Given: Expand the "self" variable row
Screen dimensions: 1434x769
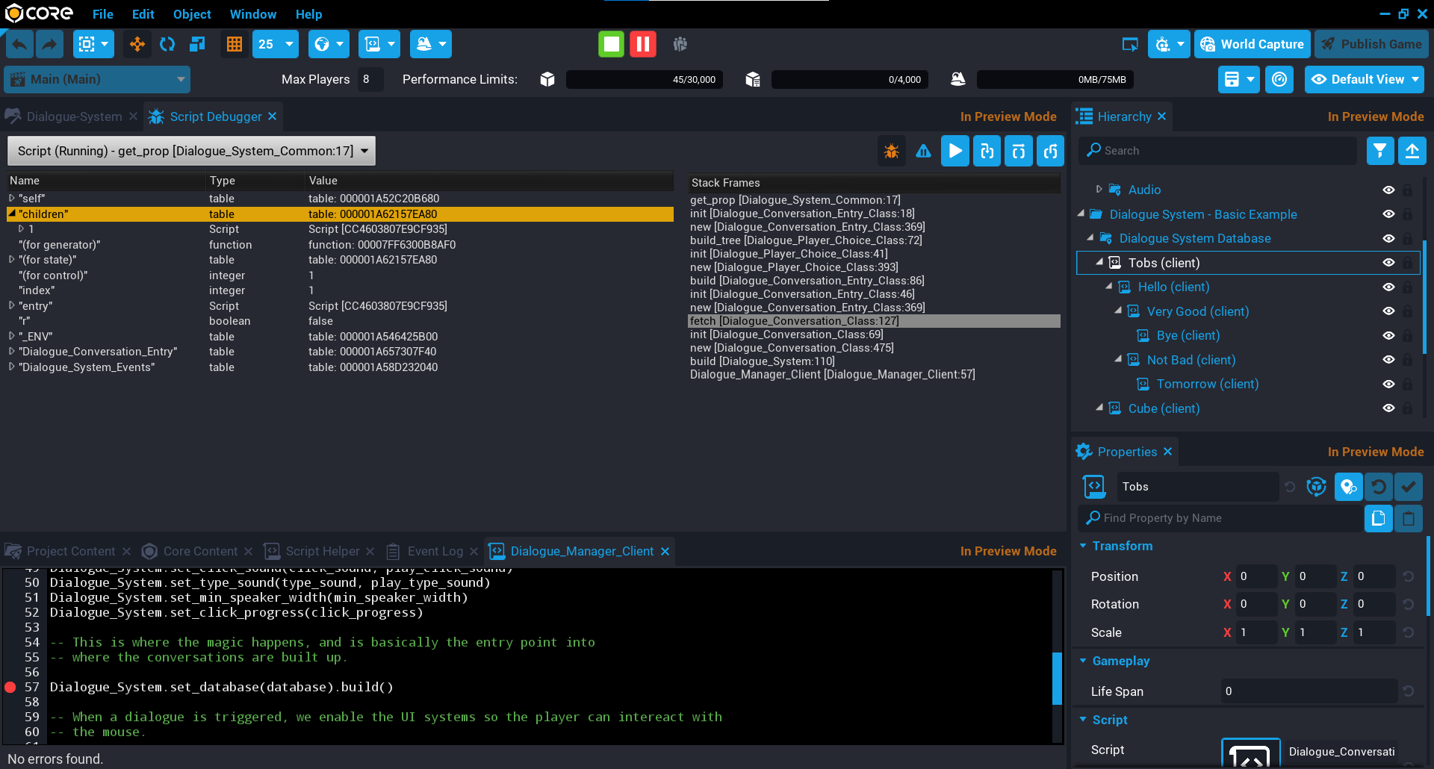Looking at the screenshot, I should [x=12, y=199].
